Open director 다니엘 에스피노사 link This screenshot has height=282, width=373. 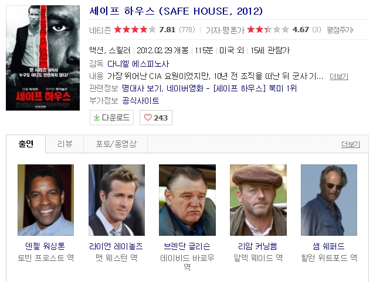138,64
